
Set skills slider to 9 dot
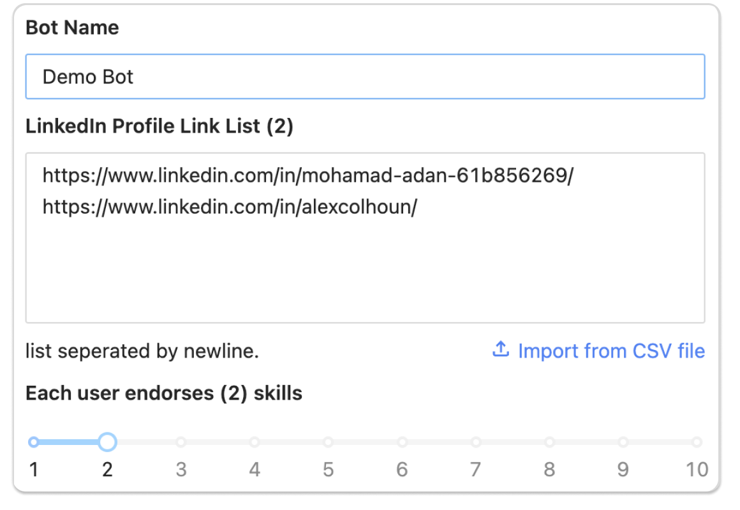pyautogui.click(x=623, y=442)
